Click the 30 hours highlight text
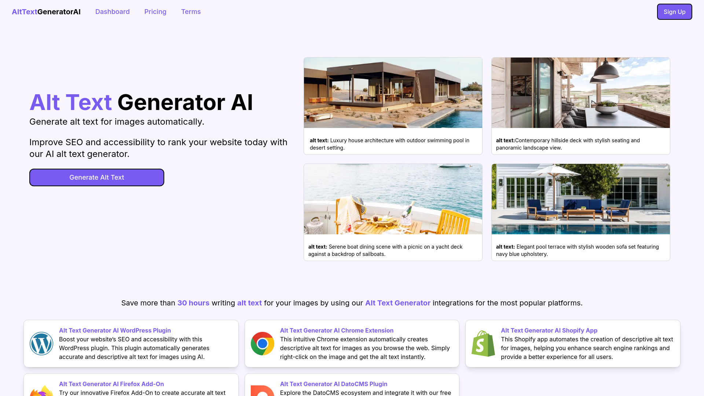The image size is (704, 396). click(x=193, y=302)
